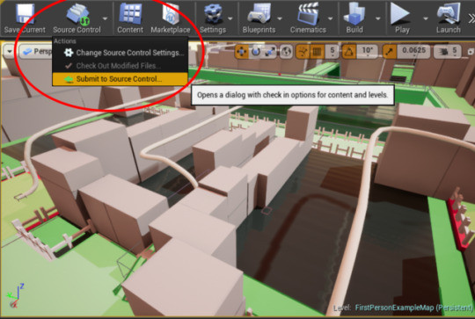
Task: Open the Perspective viewport view button
Action: pyautogui.click(x=36, y=52)
